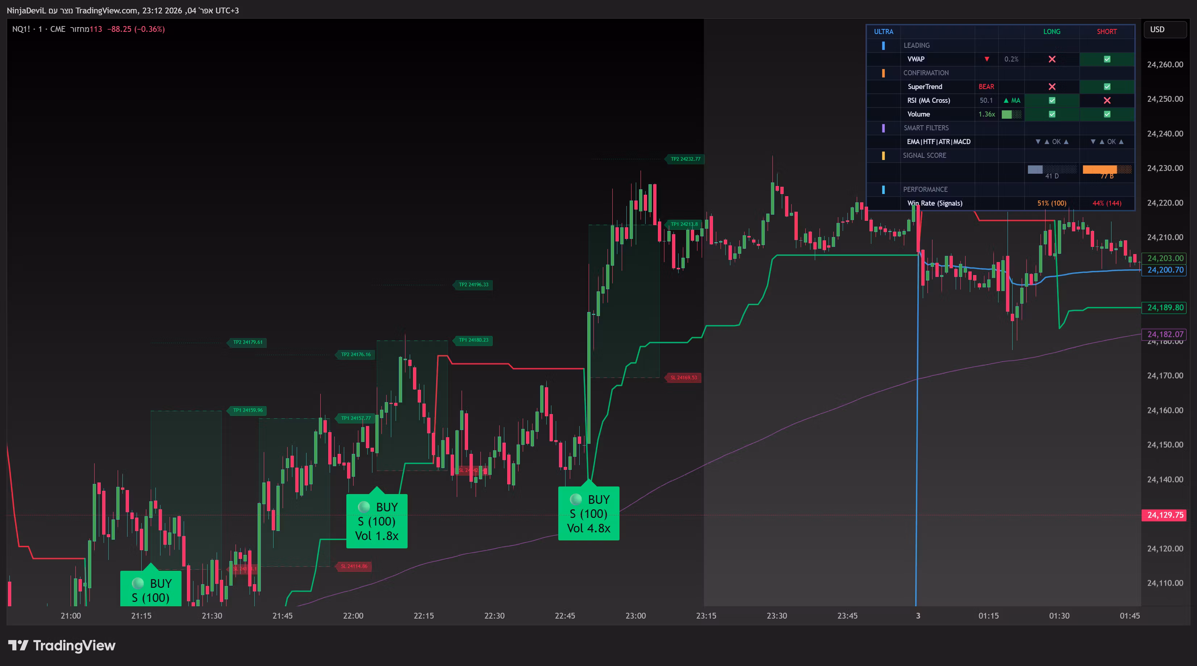Screen dimensions: 1197x666
Task: Toggle the Volume SHORT checkmark
Action: point(1107,114)
